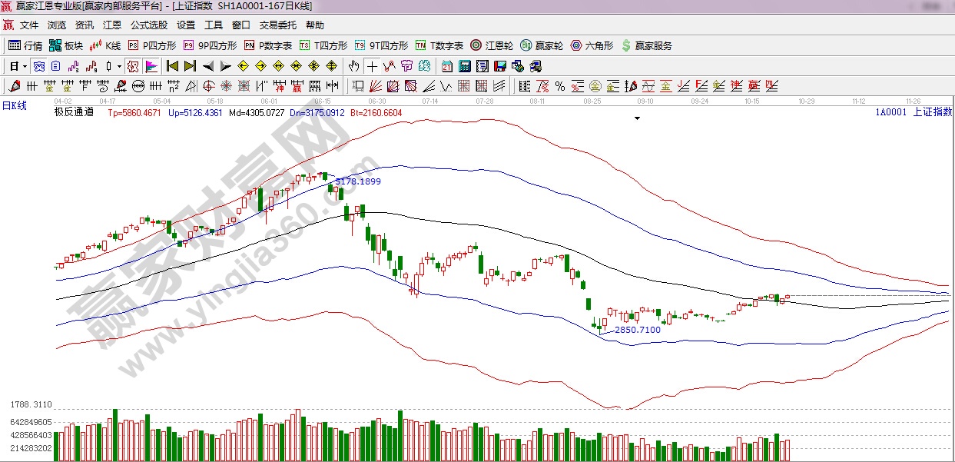Open the candlestick style dropdown arrow
This screenshot has width=955, height=462.
tap(118, 65)
